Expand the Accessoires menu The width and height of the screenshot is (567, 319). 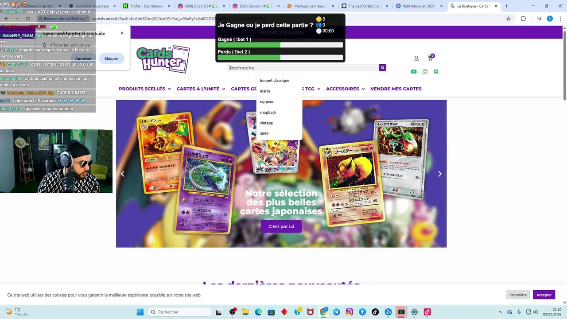pos(346,89)
